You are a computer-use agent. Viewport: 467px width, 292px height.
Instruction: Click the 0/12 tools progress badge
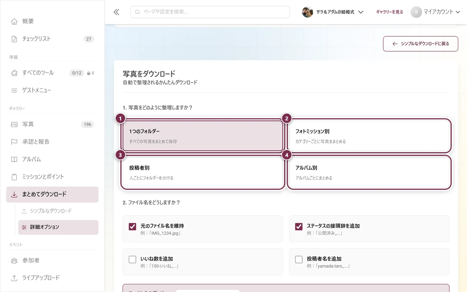tap(77, 73)
